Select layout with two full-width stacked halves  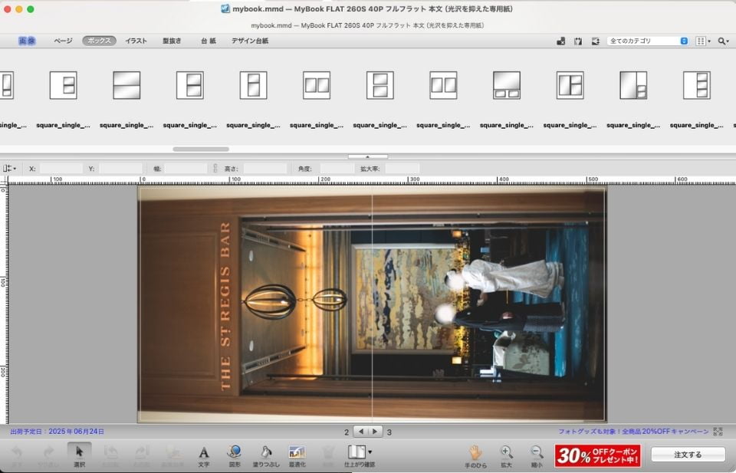[x=127, y=85]
